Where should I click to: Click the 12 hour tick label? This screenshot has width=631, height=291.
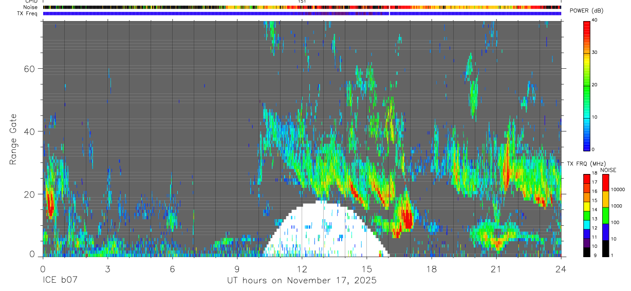(x=302, y=268)
